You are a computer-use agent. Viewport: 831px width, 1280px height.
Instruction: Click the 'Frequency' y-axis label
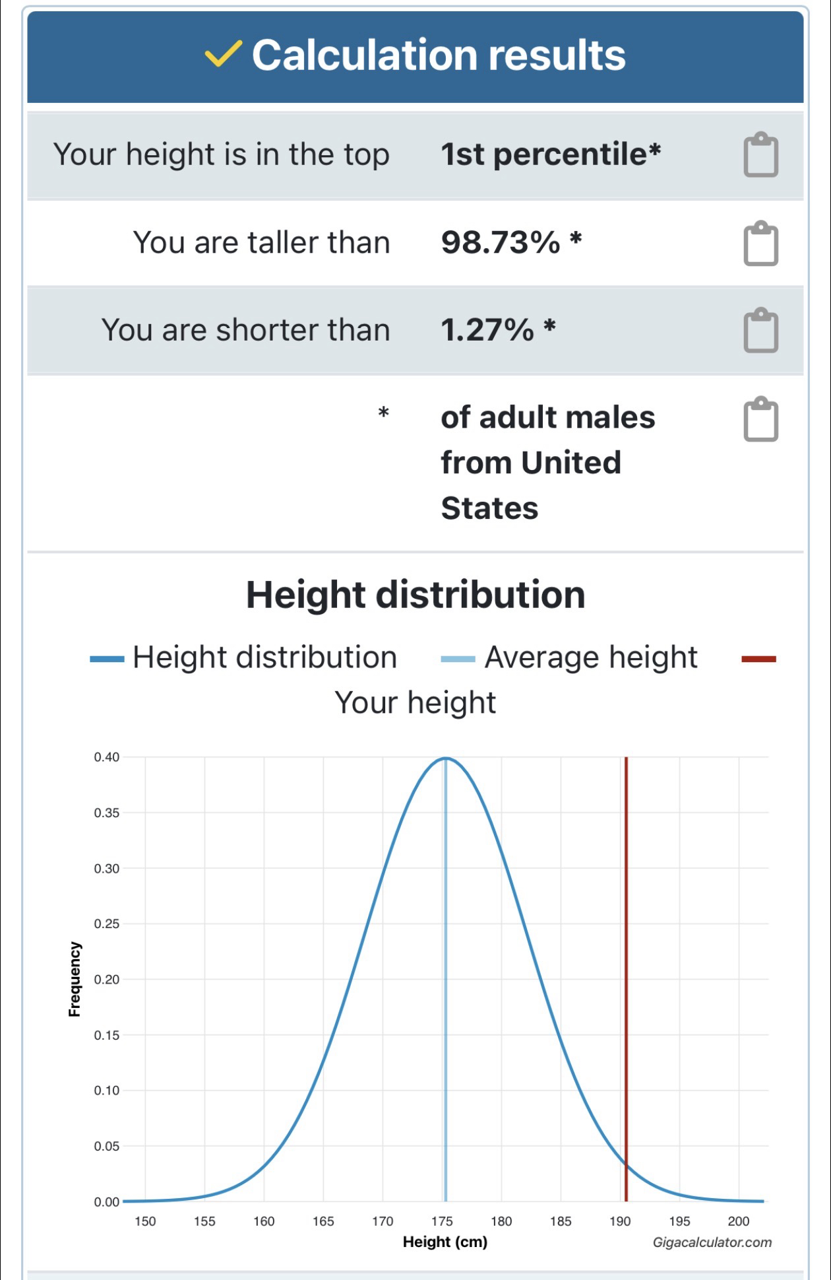[x=75, y=978]
